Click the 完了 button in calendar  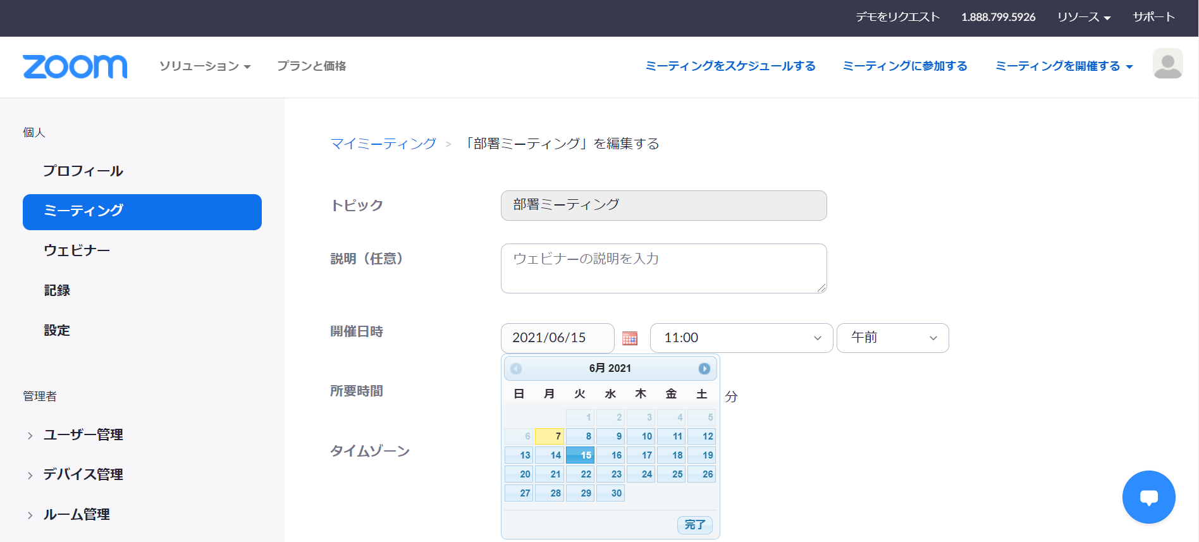tap(694, 525)
